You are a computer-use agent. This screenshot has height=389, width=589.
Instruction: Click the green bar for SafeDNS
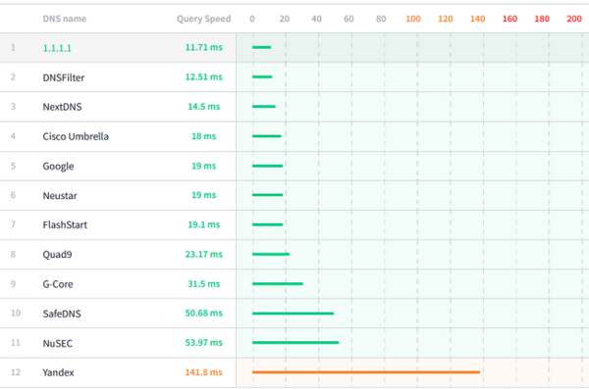(x=293, y=314)
